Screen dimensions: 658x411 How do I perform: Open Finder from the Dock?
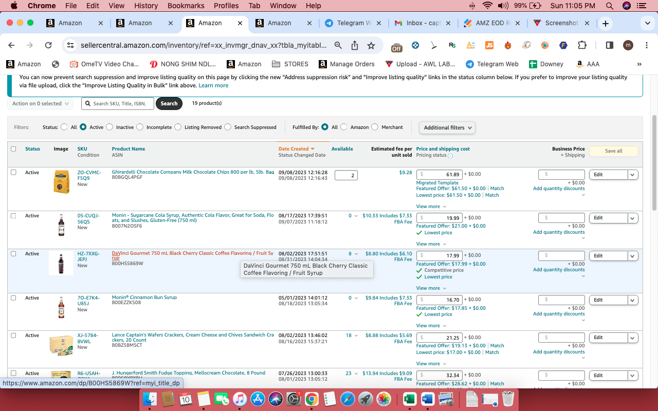pyautogui.click(x=150, y=399)
